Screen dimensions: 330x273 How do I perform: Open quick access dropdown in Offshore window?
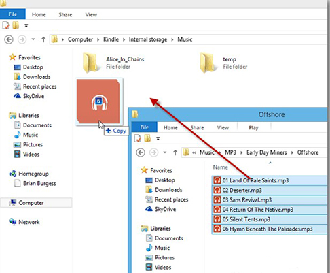coord(158,138)
